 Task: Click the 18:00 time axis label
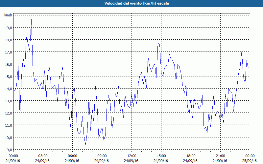point(191,156)
